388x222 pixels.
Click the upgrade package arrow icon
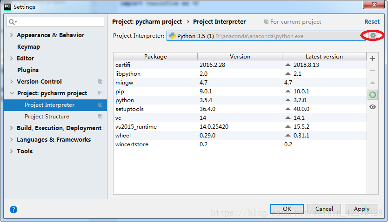[x=373, y=83]
